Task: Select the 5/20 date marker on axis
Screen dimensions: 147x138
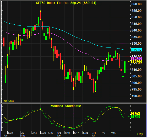Action: [43, 133]
